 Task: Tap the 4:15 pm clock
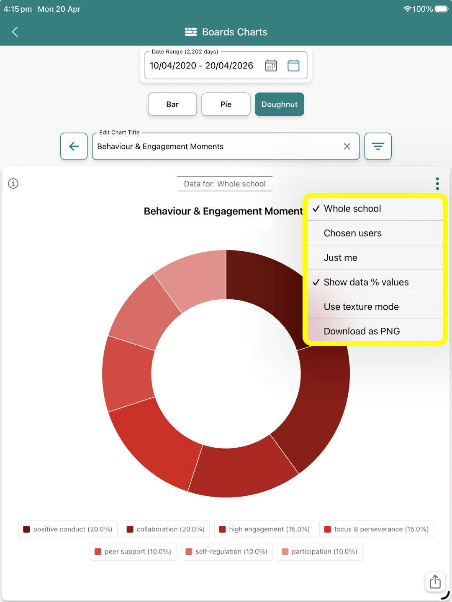(x=18, y=9)
